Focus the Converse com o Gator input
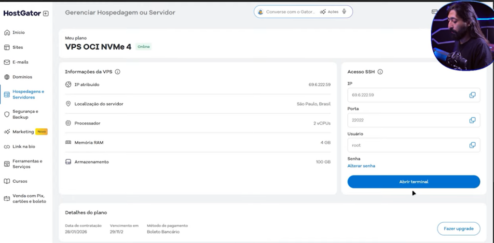The image size is (494, 243). tap(290, 12)
